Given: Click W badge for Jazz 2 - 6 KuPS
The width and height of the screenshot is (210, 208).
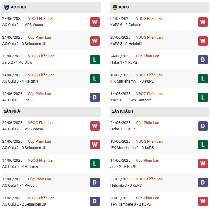Looking at the screenshot, I should click(x=203, y=164).
